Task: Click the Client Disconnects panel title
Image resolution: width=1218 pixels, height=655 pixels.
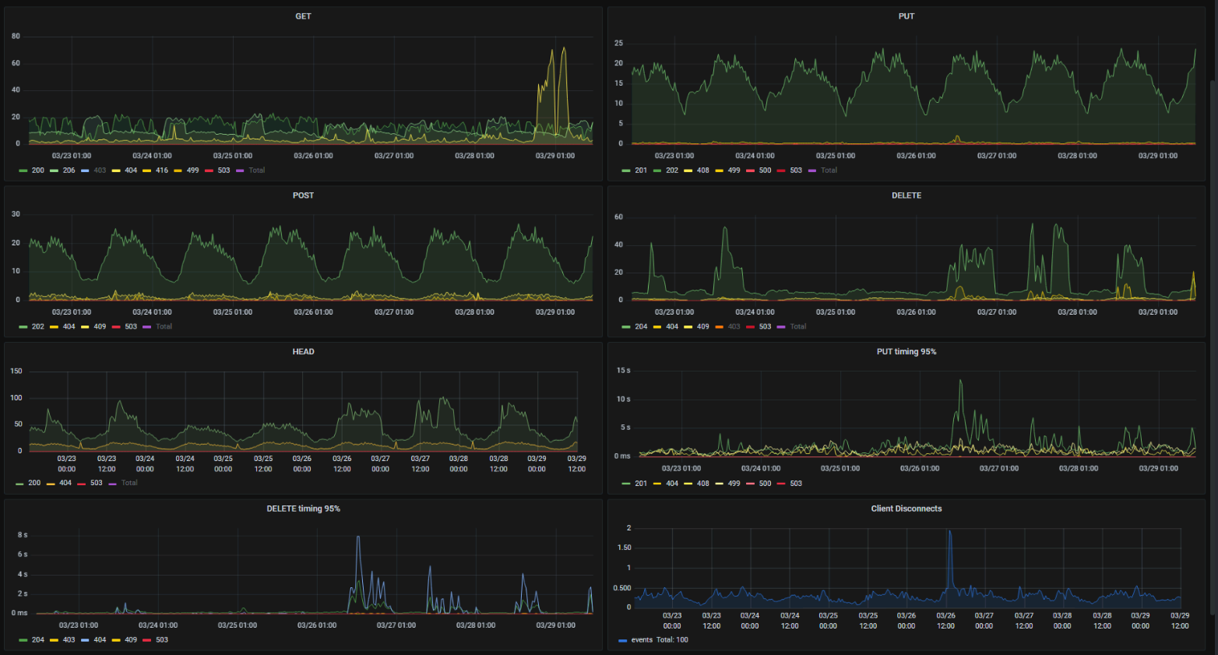Action: (906, 509)
